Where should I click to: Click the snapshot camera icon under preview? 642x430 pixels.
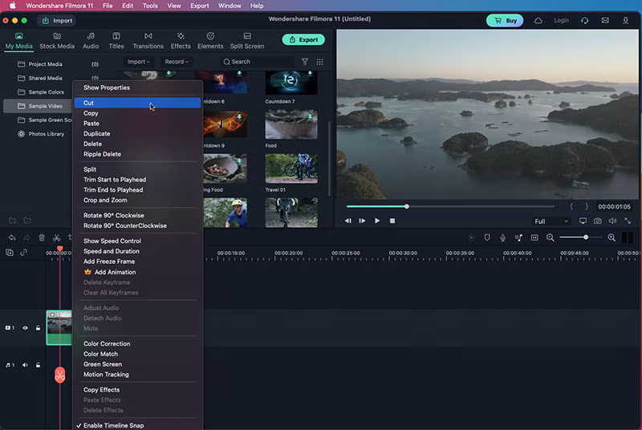(597, 221)
